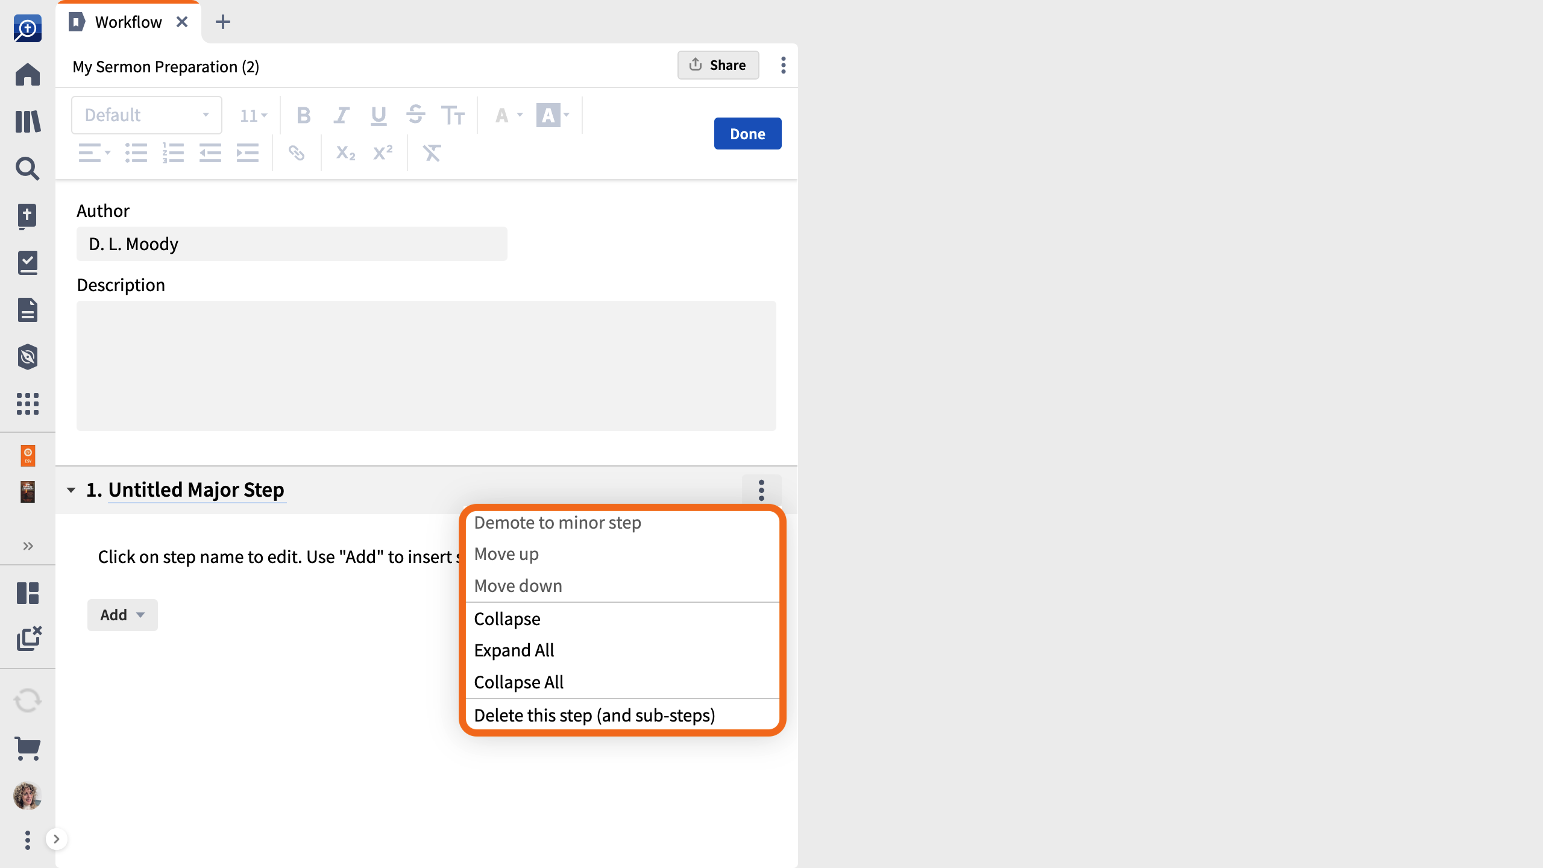Open the text highlight color dropdown
Screen dimensions: 1543x868
click(x=553, y=115)
